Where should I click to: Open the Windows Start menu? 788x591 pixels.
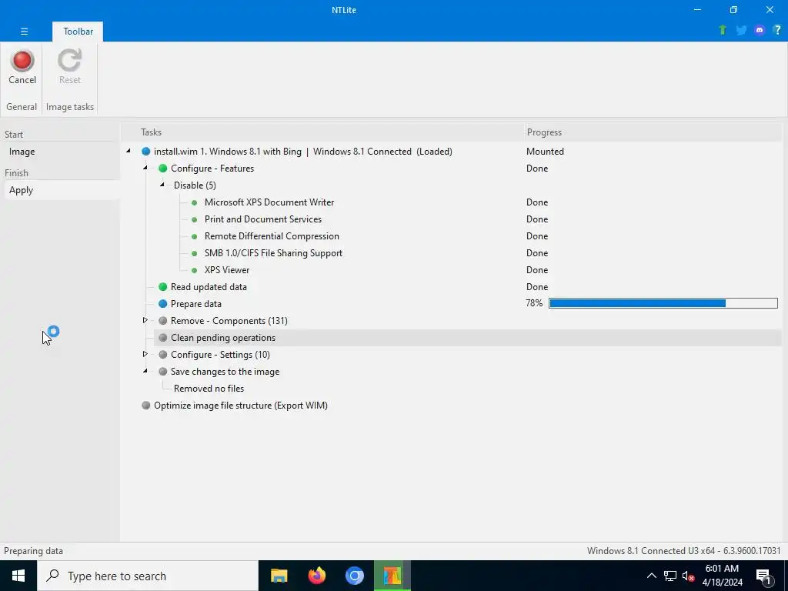pyautogui.click(x=18, y=576)
